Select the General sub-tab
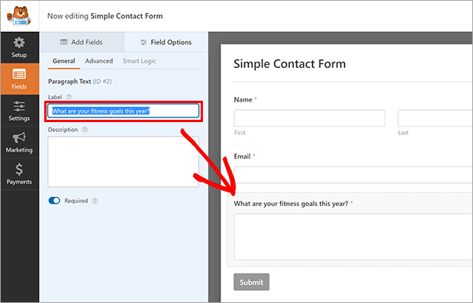Image resolution: width=473 pixels, height=303 pixels. tap(63, 61)
